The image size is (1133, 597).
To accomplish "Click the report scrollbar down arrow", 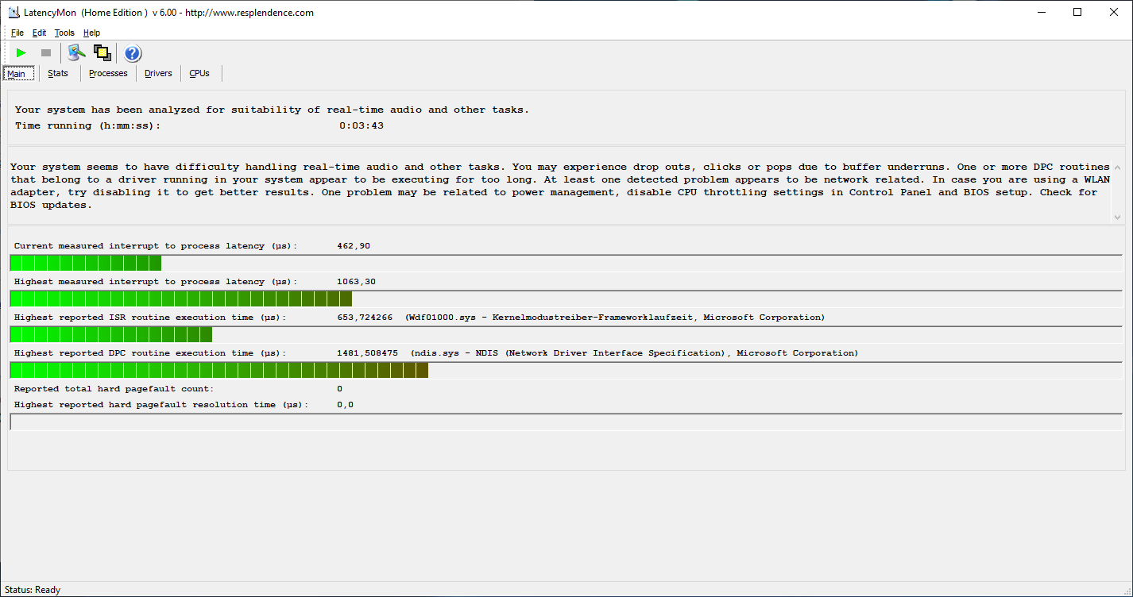I will point(1118,217).
